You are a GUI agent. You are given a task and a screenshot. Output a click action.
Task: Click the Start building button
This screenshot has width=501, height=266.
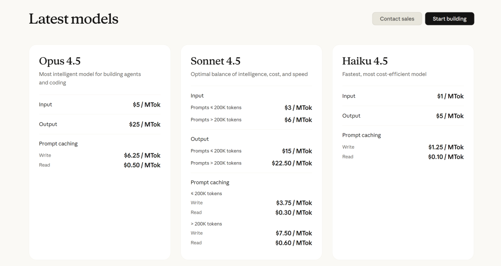450,19
